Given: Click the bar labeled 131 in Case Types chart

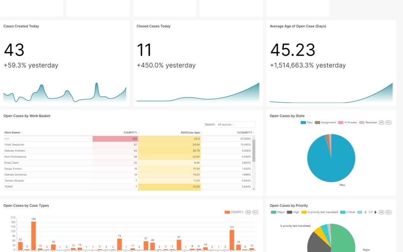Looking at the screenshot, I should [232, 240].
